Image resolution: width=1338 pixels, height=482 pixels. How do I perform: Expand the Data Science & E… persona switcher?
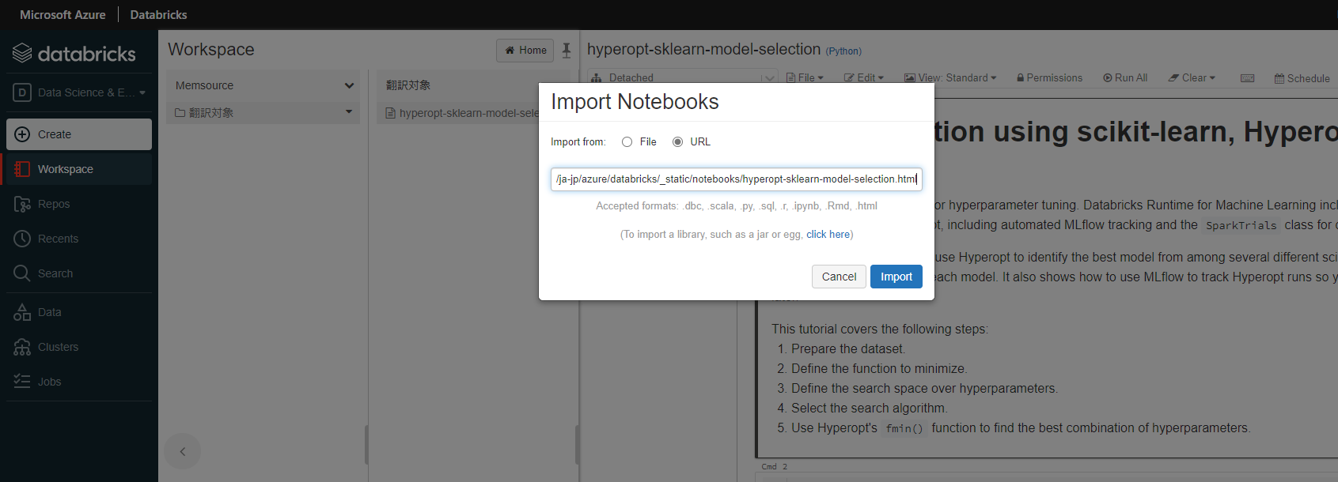[79, 92]
